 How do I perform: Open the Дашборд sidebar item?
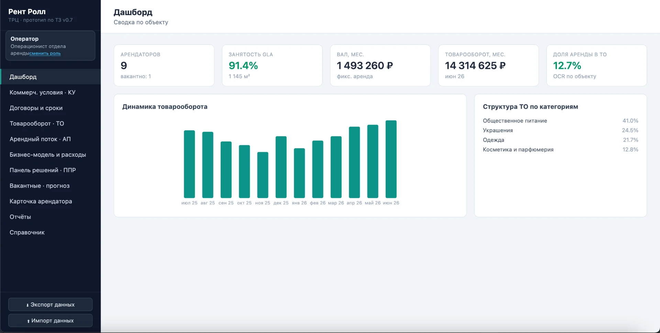pyautogui.click(x=51, y=77)
